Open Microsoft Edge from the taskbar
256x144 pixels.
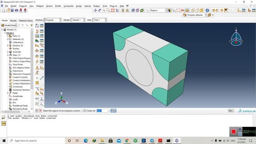(86, 140)
